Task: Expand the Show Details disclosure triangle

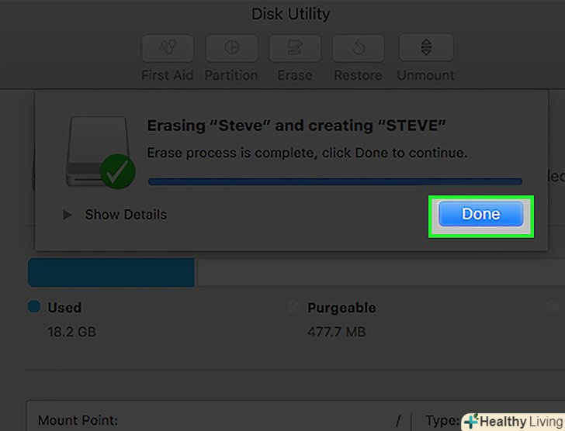Action: (x=68, y=215)
